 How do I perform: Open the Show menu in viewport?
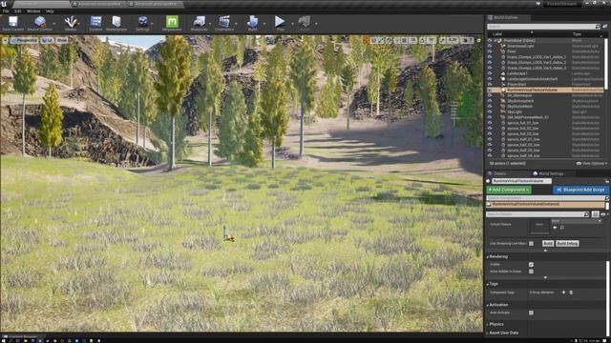coord(62,40)
